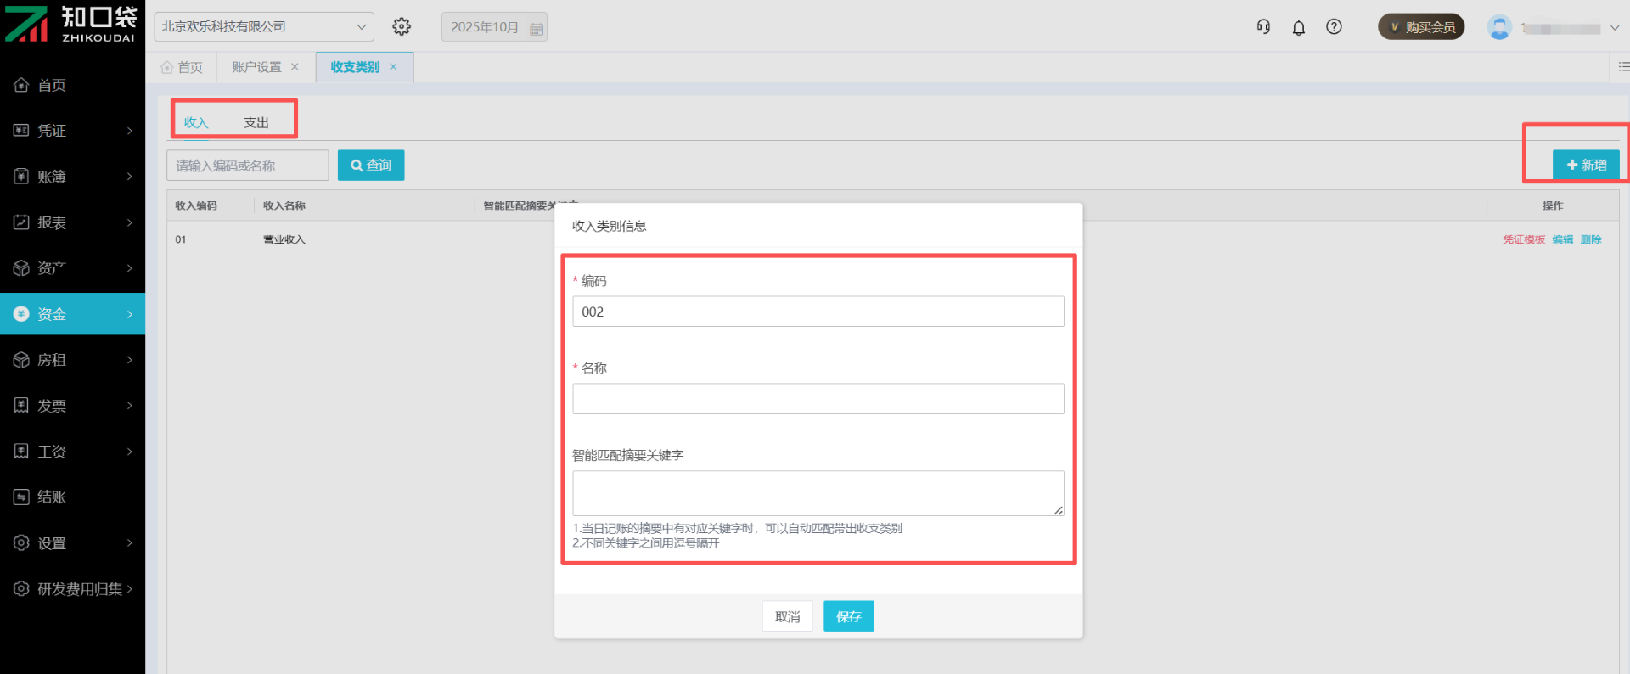Image resolution: width=1630 pixels, height=674 pixels.
Task: Click the 购买会员 button
Action: (x=1421, y=27)
